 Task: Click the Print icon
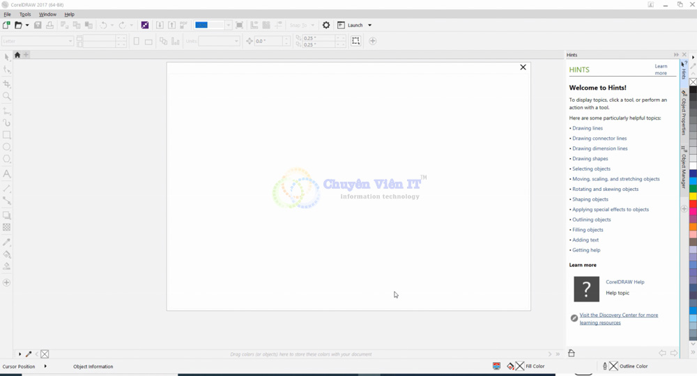point(49,25)
